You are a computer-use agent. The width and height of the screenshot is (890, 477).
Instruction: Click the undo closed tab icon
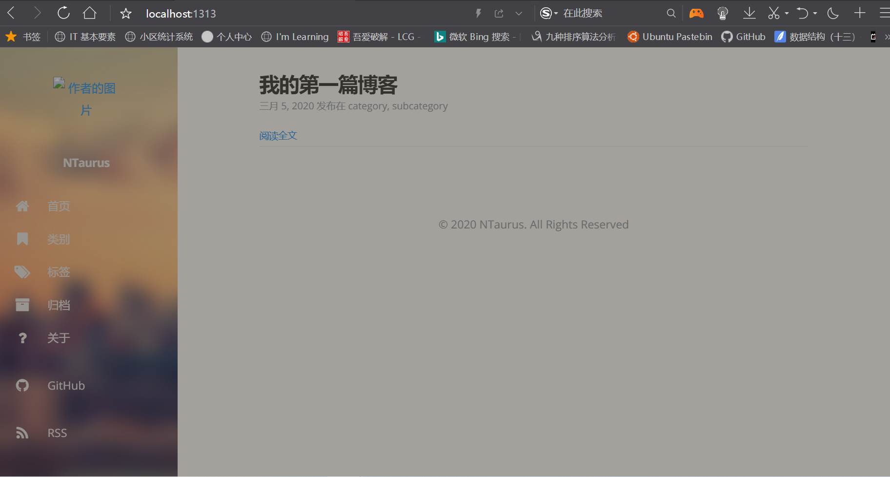tap(802, 13)
